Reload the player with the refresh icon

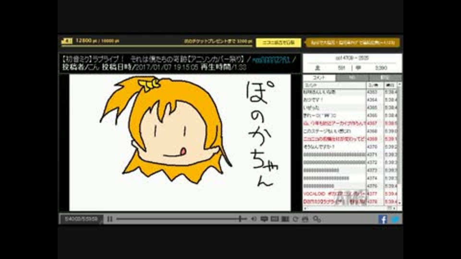(295, 219)
